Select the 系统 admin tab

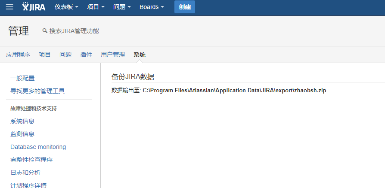point(140,55)
